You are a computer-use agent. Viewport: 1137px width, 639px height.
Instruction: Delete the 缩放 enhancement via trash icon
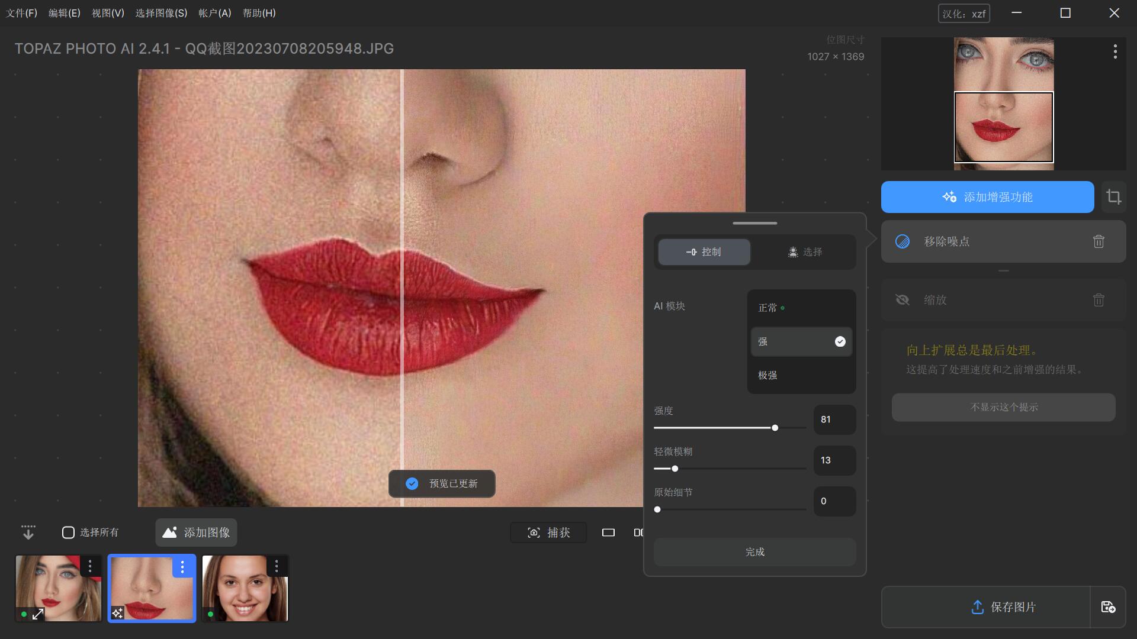click(x=1099, y=300)
